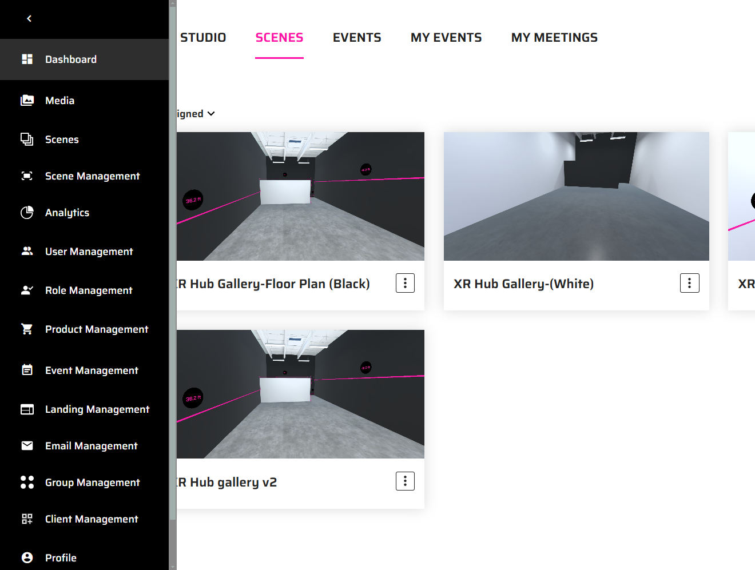Click the Event Management calendar icon
Screen dimensions: 755x570
pyautogui.click(x=27, y=370)
